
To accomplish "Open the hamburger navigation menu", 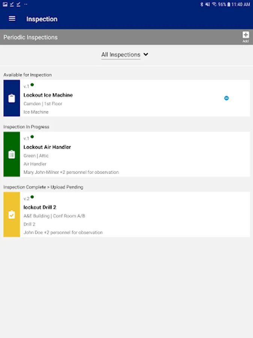I will [12, 19].
